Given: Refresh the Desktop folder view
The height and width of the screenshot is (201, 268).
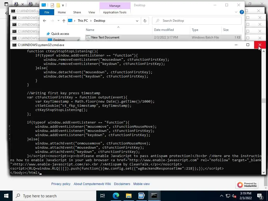Looking at the screenshot, I should click(x=145, y=21).
